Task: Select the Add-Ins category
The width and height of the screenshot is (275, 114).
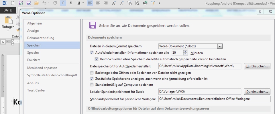Action: (52, 83)
